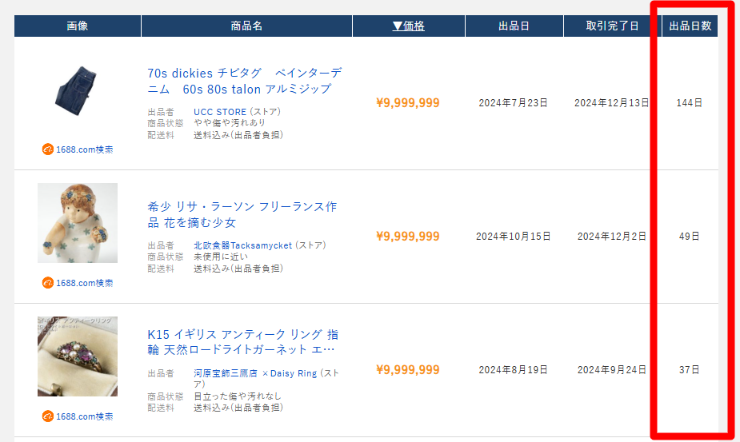This screenshot has width=740, height=442.
Task: Click the 1688.com icon under the figurine
Action: pyautogui.click(x=48, y=283)
